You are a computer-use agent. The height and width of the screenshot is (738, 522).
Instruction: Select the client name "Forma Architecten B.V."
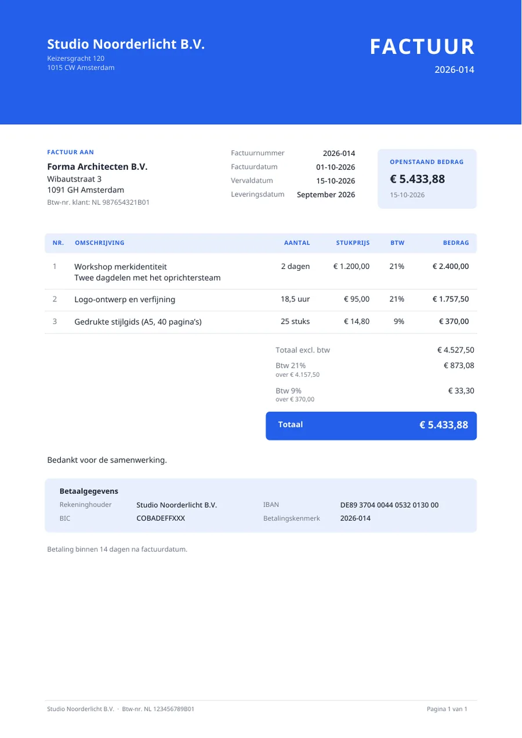(x=97, y=167)
